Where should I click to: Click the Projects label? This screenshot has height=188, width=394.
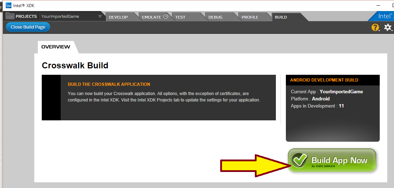click(x=26, y=16)
